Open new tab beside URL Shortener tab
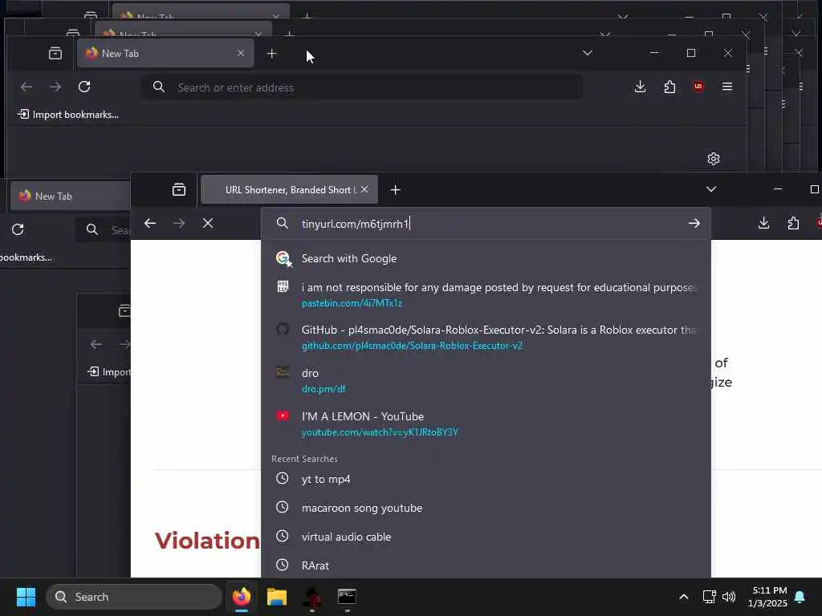822x616 pixels. tap(395, 189)
